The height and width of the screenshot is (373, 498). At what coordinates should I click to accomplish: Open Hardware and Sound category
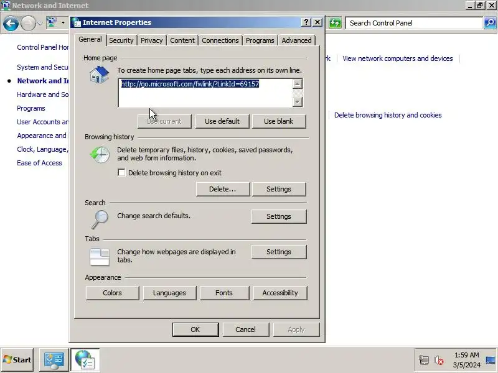pyautogui.click(x=42, y=94)
